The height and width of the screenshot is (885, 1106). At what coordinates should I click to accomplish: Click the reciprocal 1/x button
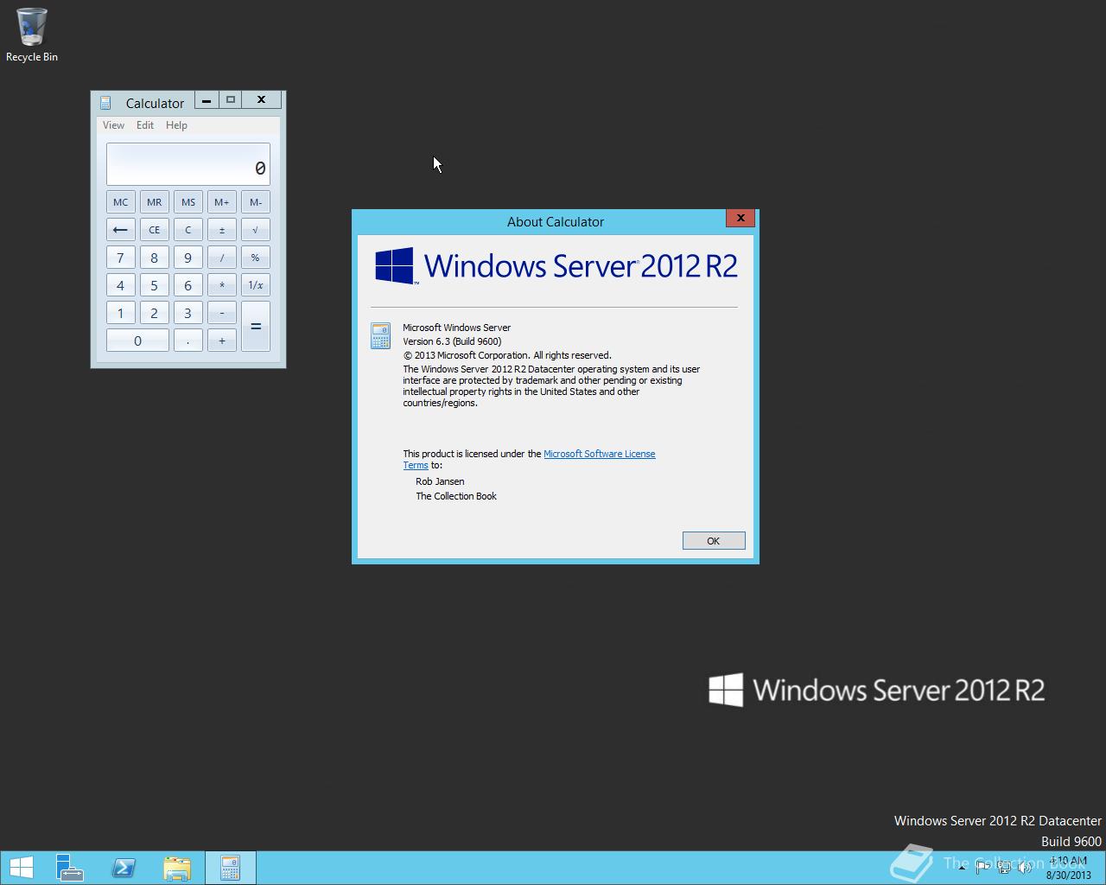pyautogui.click(x=256, y=285)
